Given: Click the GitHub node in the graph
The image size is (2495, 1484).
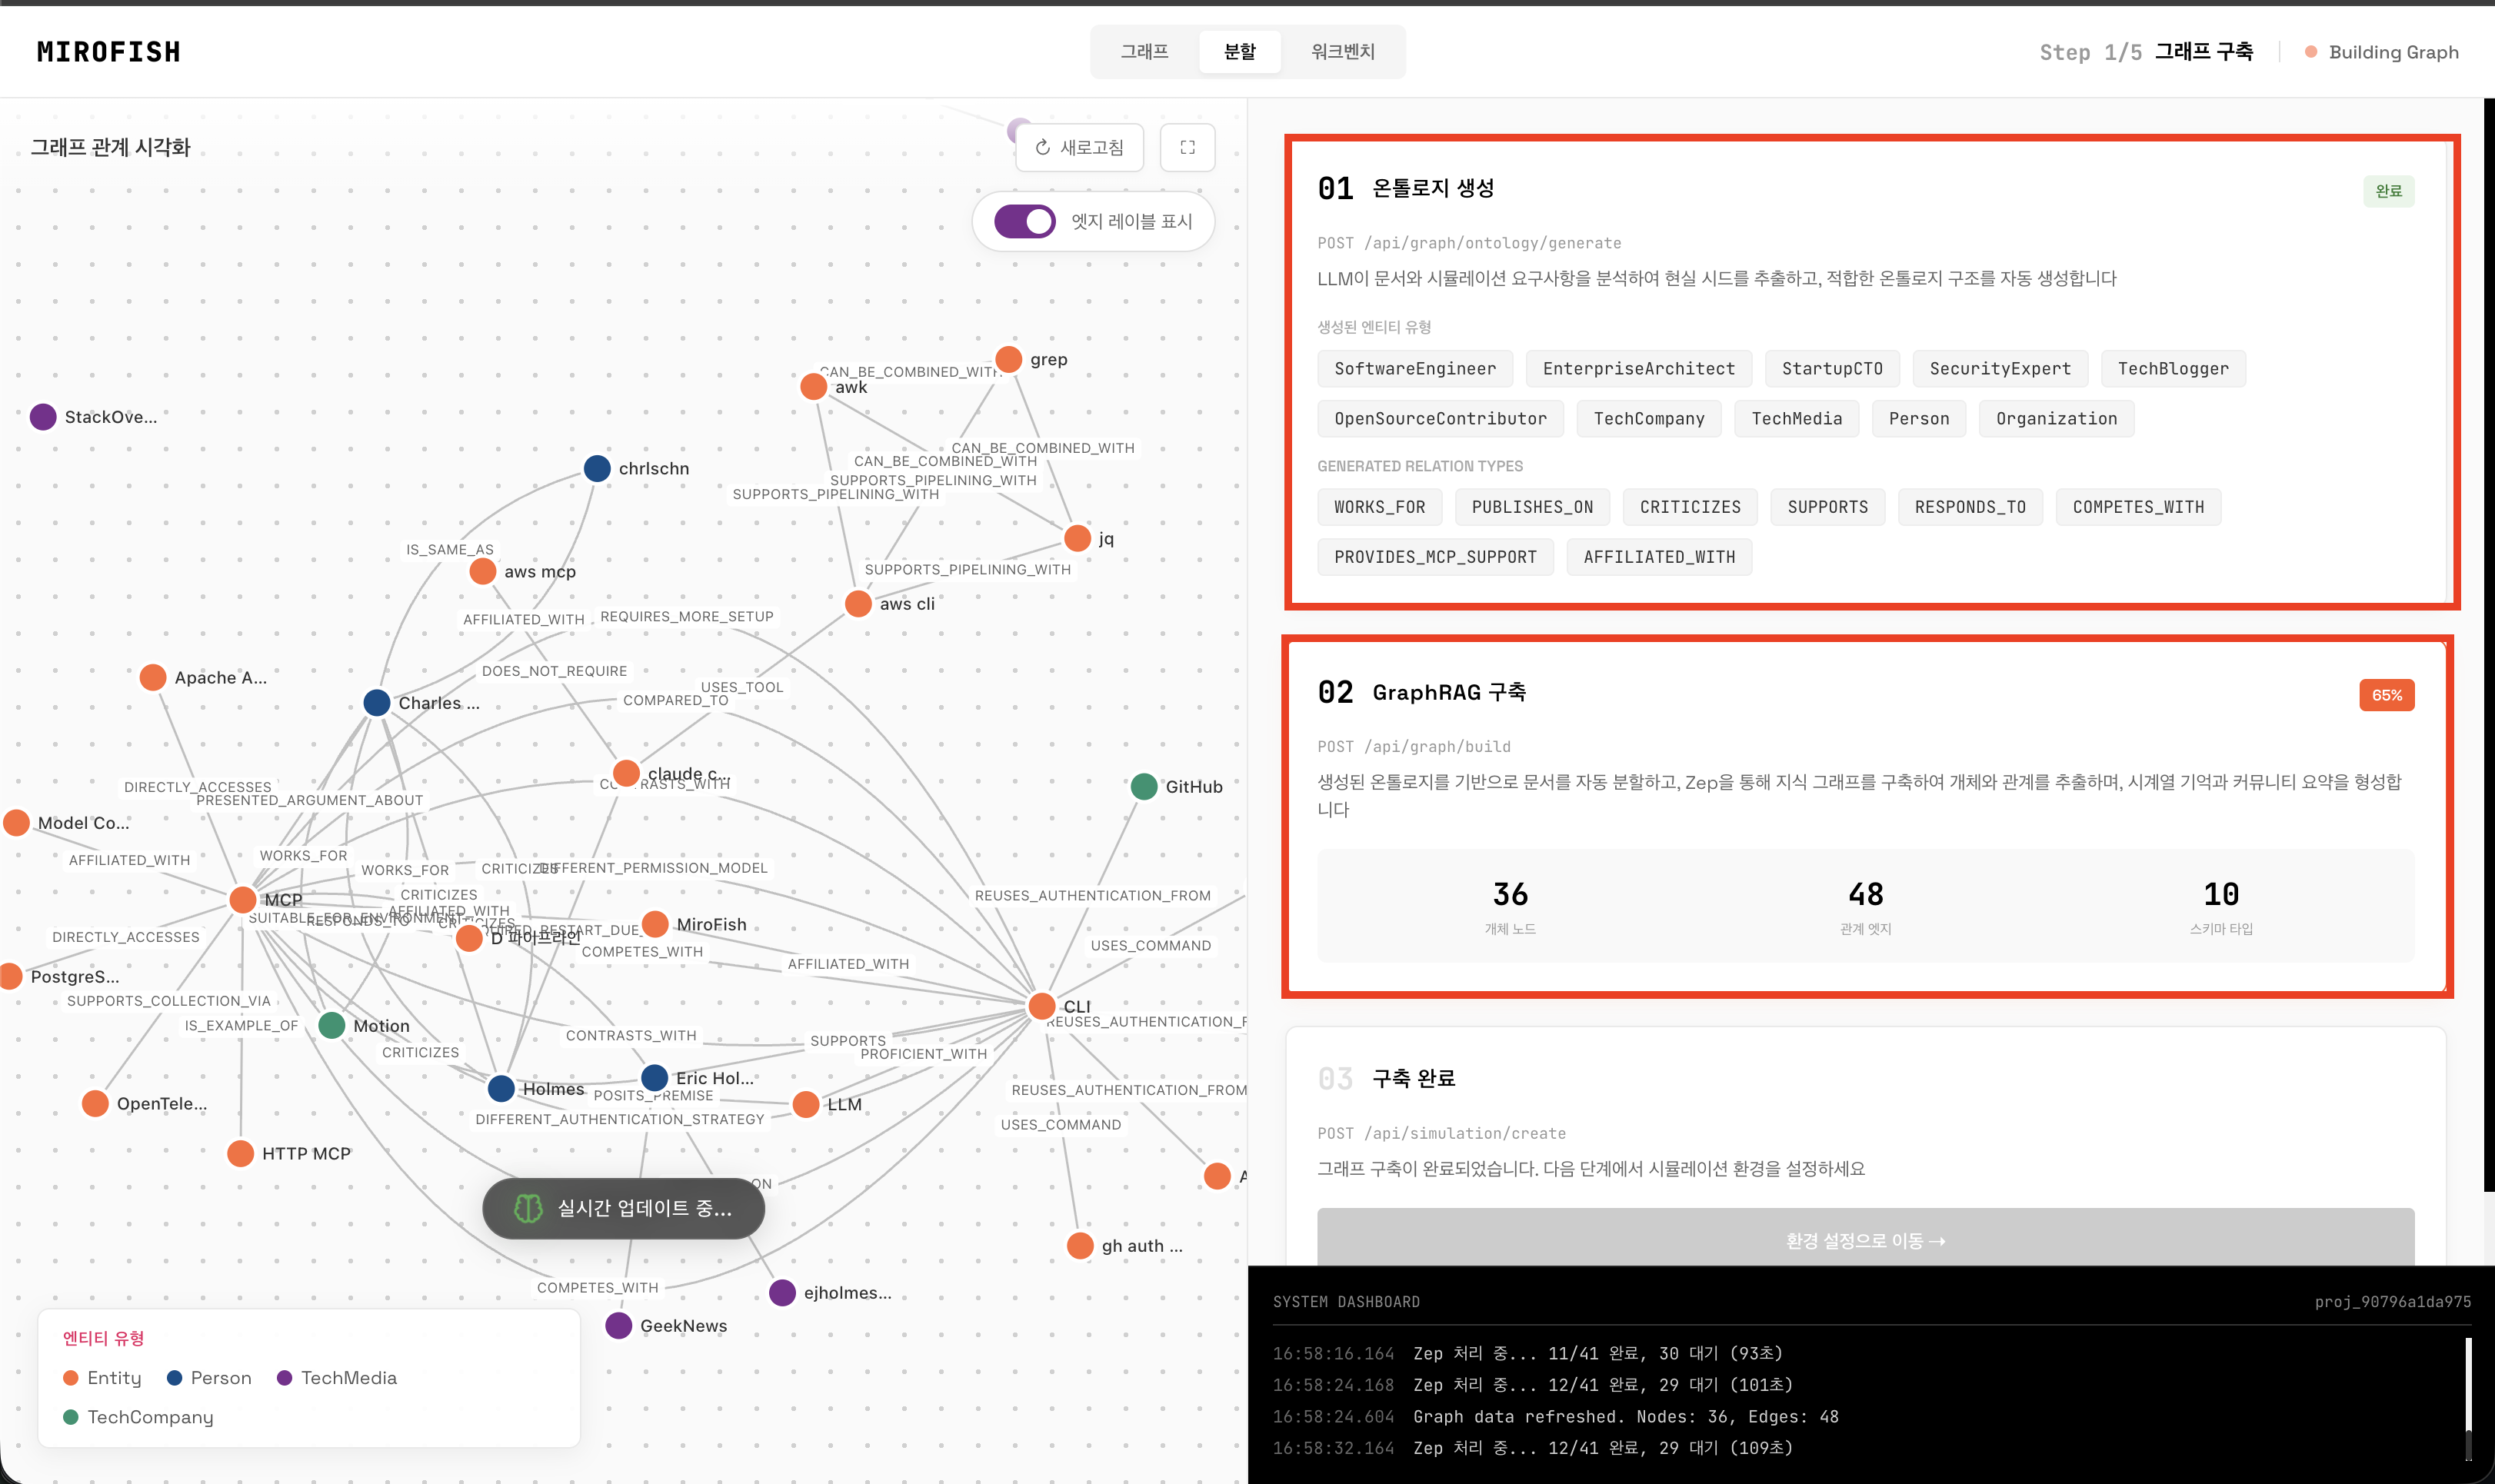Looking at the screenshot, I should tap(1144, 787).
